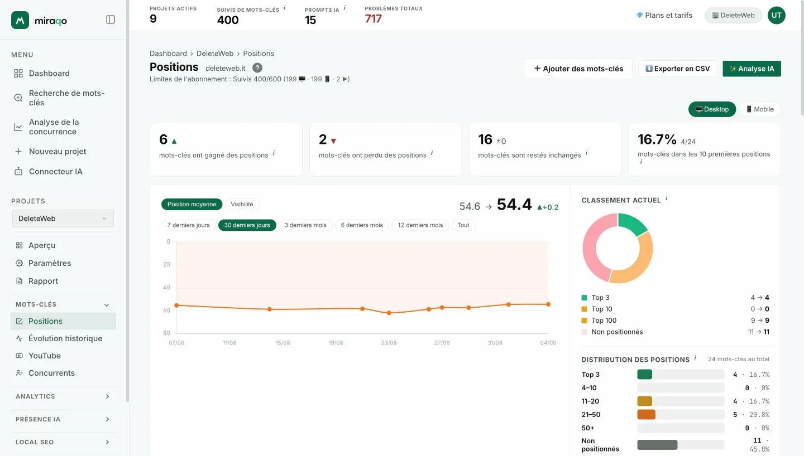Viewport: 804px width, 456px height.
Task: Click the Dashboard breadcrumb link
Action: click(168, 54)
